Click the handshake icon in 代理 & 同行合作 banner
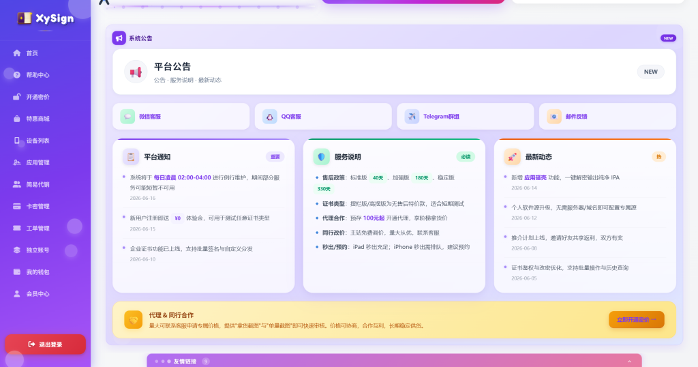This screenshot has height=367, width=698. 134,320
